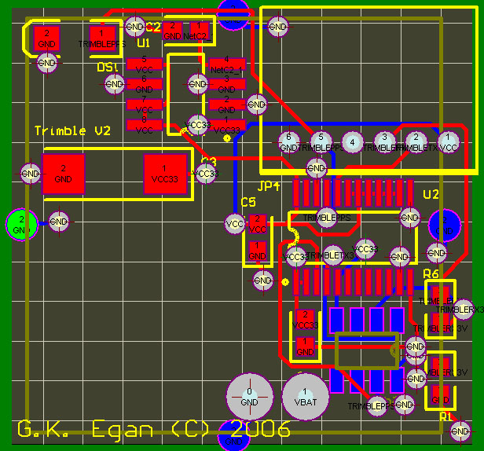The width and height of the screenshot is (484, 451).
Task: Click the GND via below C5
Action: click(262, 280)
